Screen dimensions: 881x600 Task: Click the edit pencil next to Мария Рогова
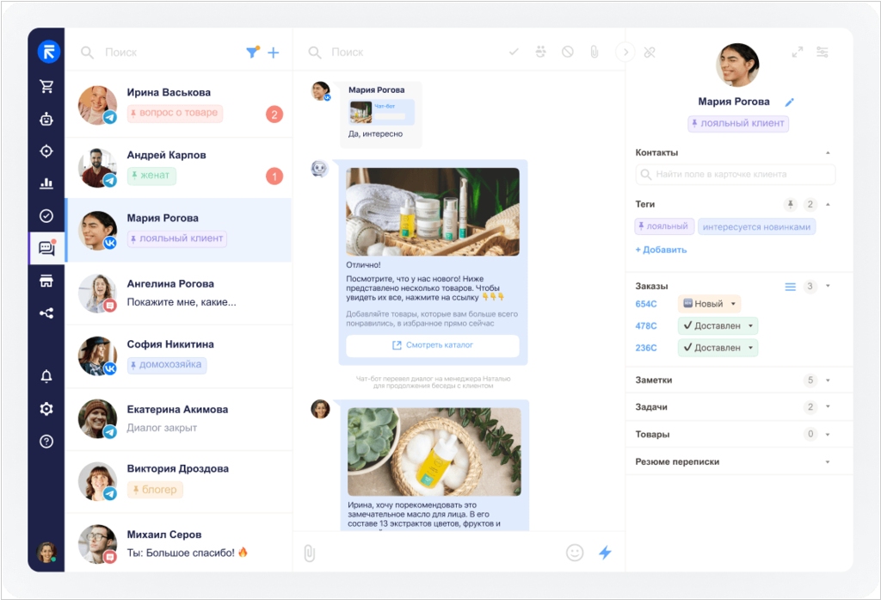click(x=790, y=102)
